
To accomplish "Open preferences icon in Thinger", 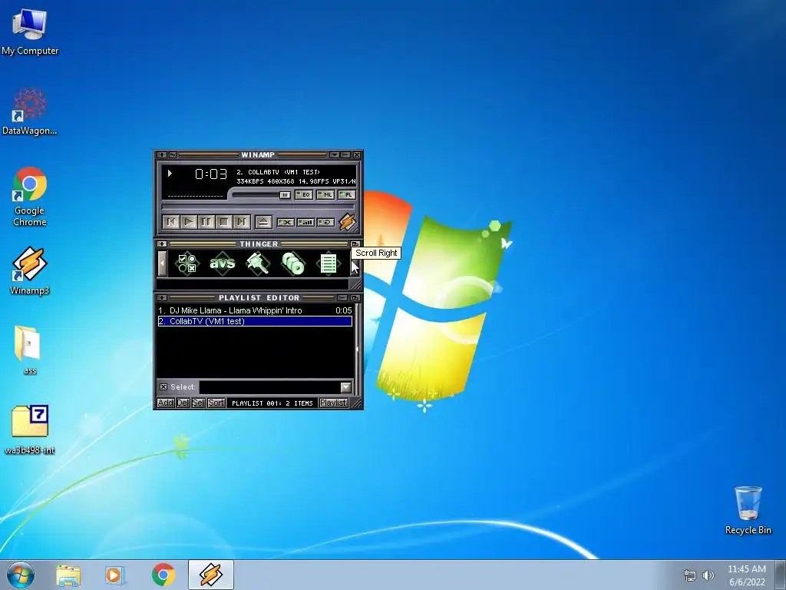I will coord(187,263).
